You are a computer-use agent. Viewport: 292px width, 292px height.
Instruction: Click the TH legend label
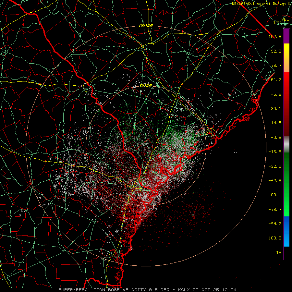click(279, 253)
